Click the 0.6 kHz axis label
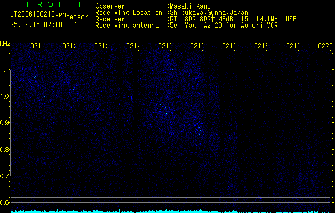 tap(5, 202)
